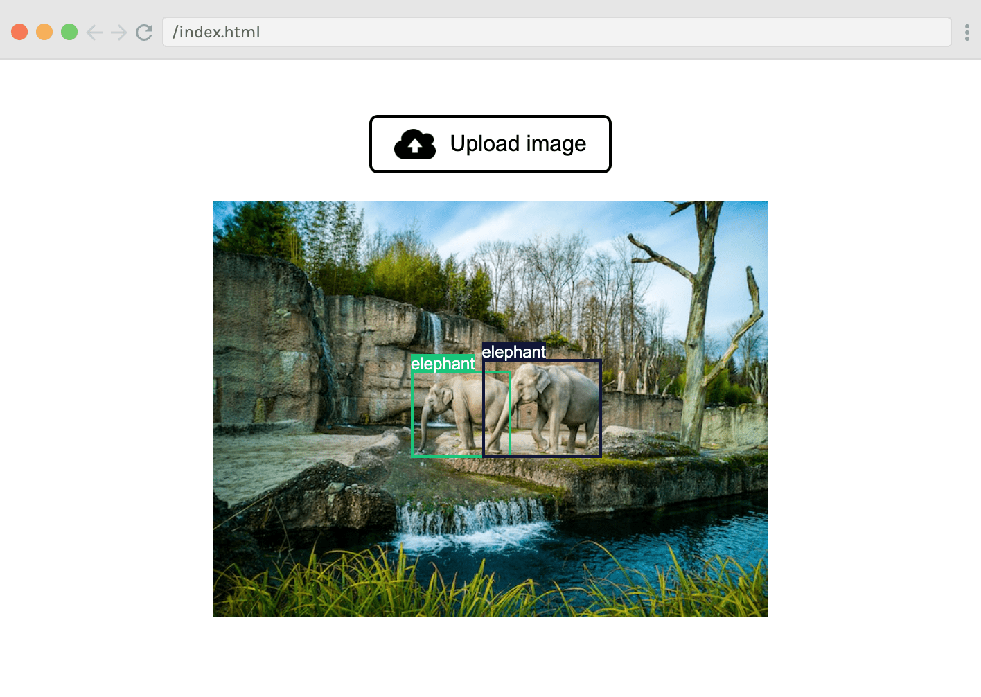
Task: Click the yellow window control dot
Action: (44, 31)
